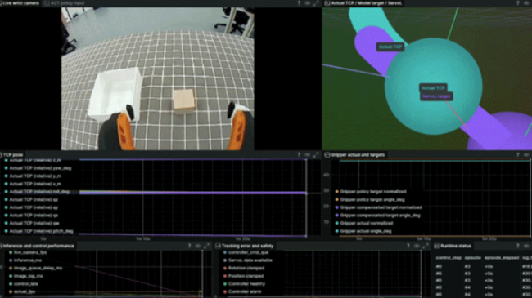The width and height of the screenshot is (532, 298).
Task: Click the Servol_target label in the 3D view
Action: pos(436,96)
